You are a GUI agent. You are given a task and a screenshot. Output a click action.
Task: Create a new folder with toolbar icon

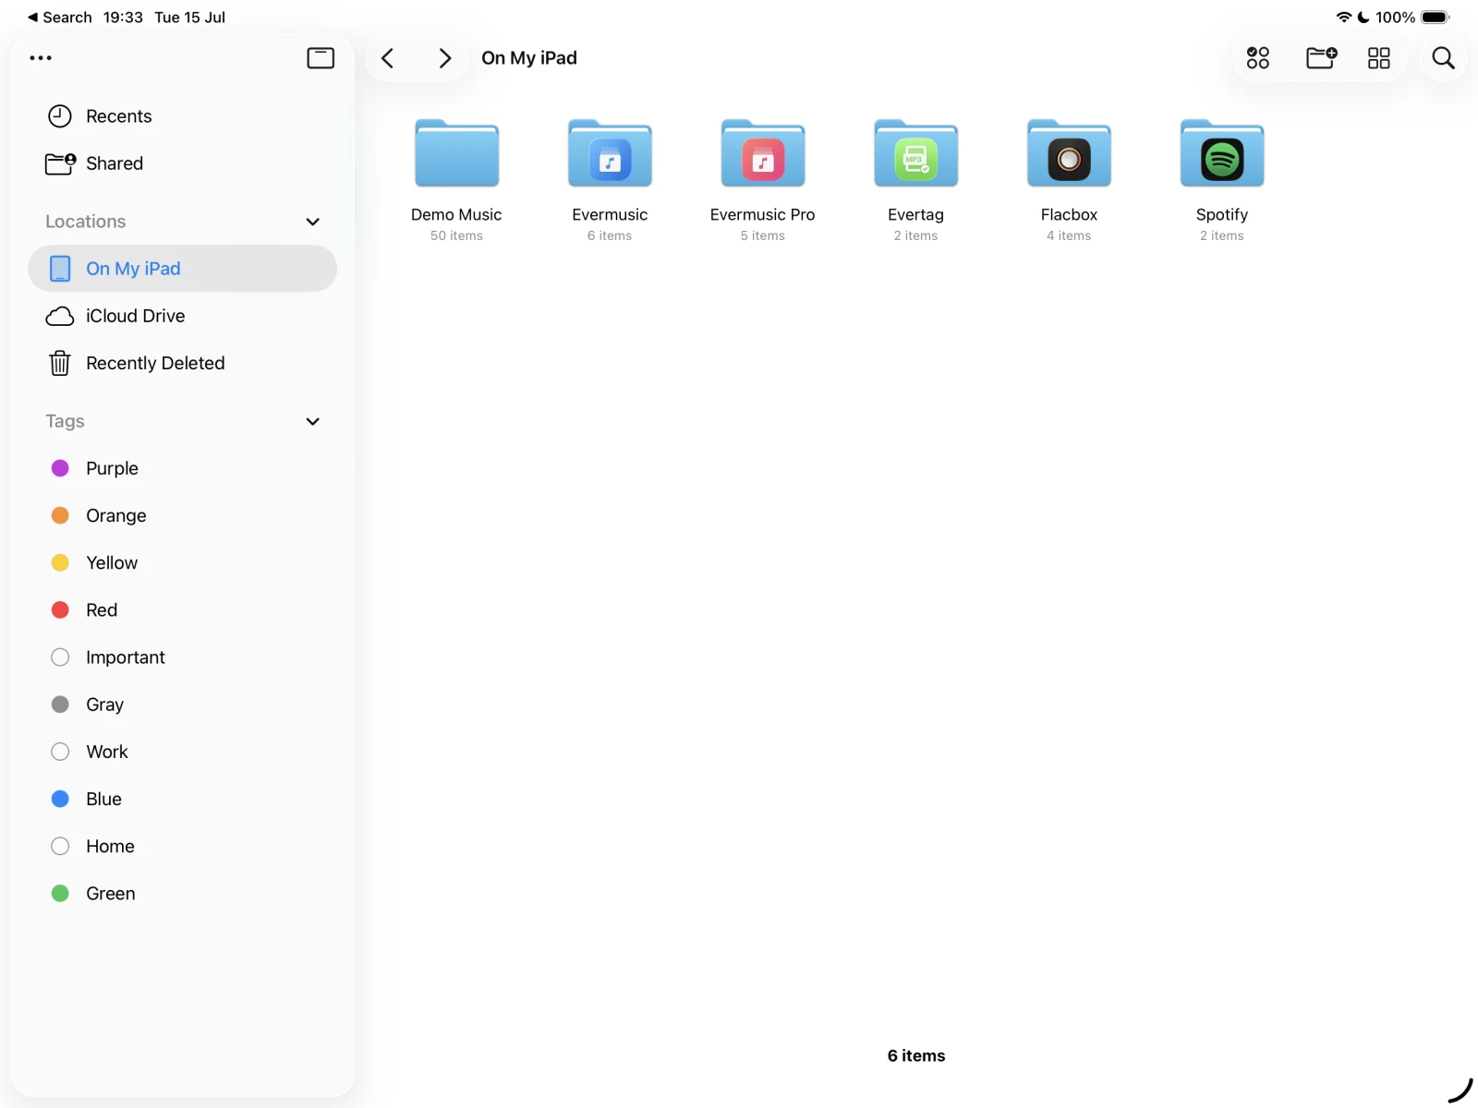1321,58
